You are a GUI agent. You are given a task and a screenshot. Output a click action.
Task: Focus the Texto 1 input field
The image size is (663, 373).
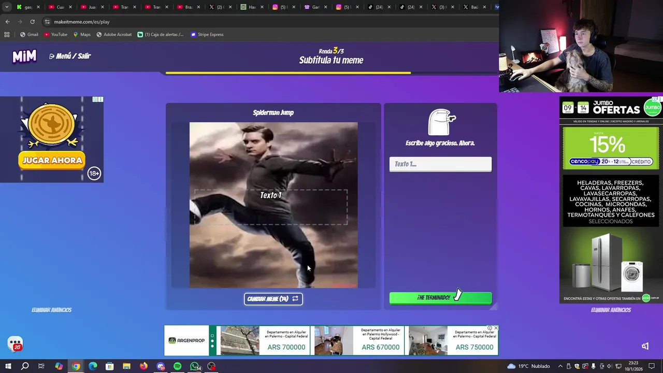pos(440,164)
